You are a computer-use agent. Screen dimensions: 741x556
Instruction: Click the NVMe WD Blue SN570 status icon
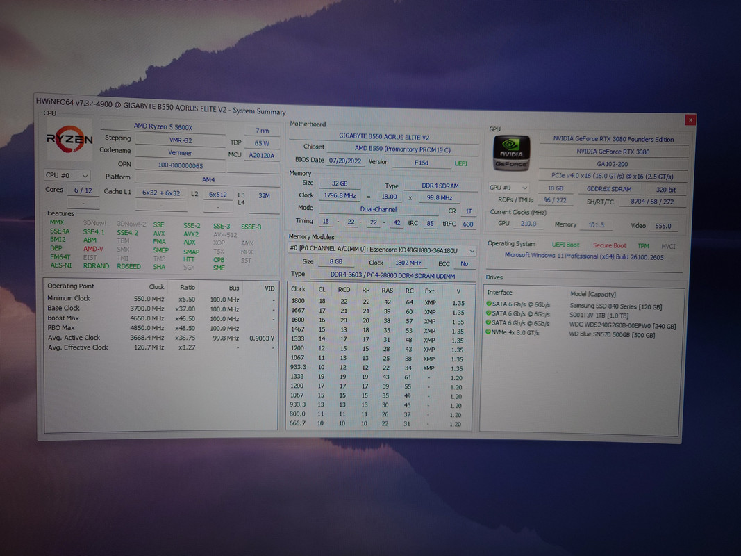coord(488,332)
